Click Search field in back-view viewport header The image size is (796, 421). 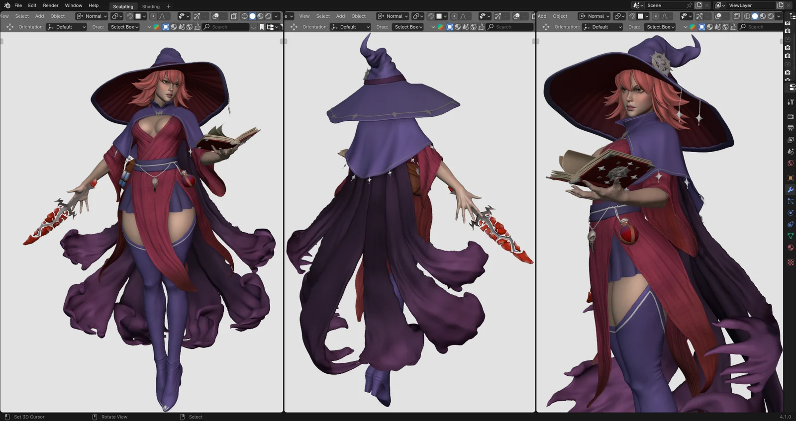[x=510, y=27]
